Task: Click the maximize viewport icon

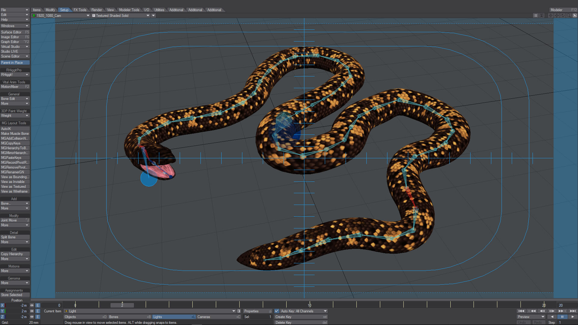Action: [x=575, y=15]
